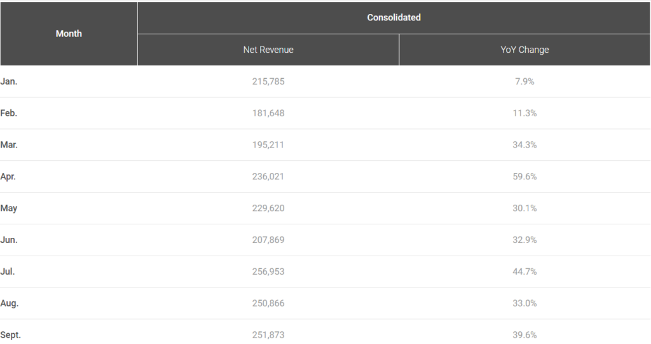Click January YoY change 7.9%
The width and height of the screenshot is (651, 344).
524,81
